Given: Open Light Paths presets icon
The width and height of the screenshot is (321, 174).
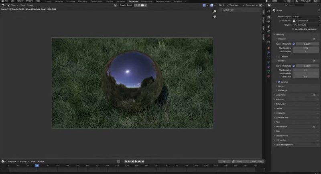Looking at the screenshot, I should pyautogui.click(x=314, y=95).
